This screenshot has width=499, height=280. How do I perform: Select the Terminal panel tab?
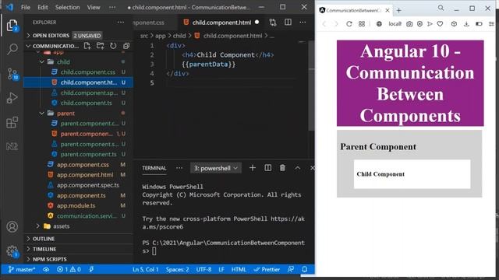[154, 168]
